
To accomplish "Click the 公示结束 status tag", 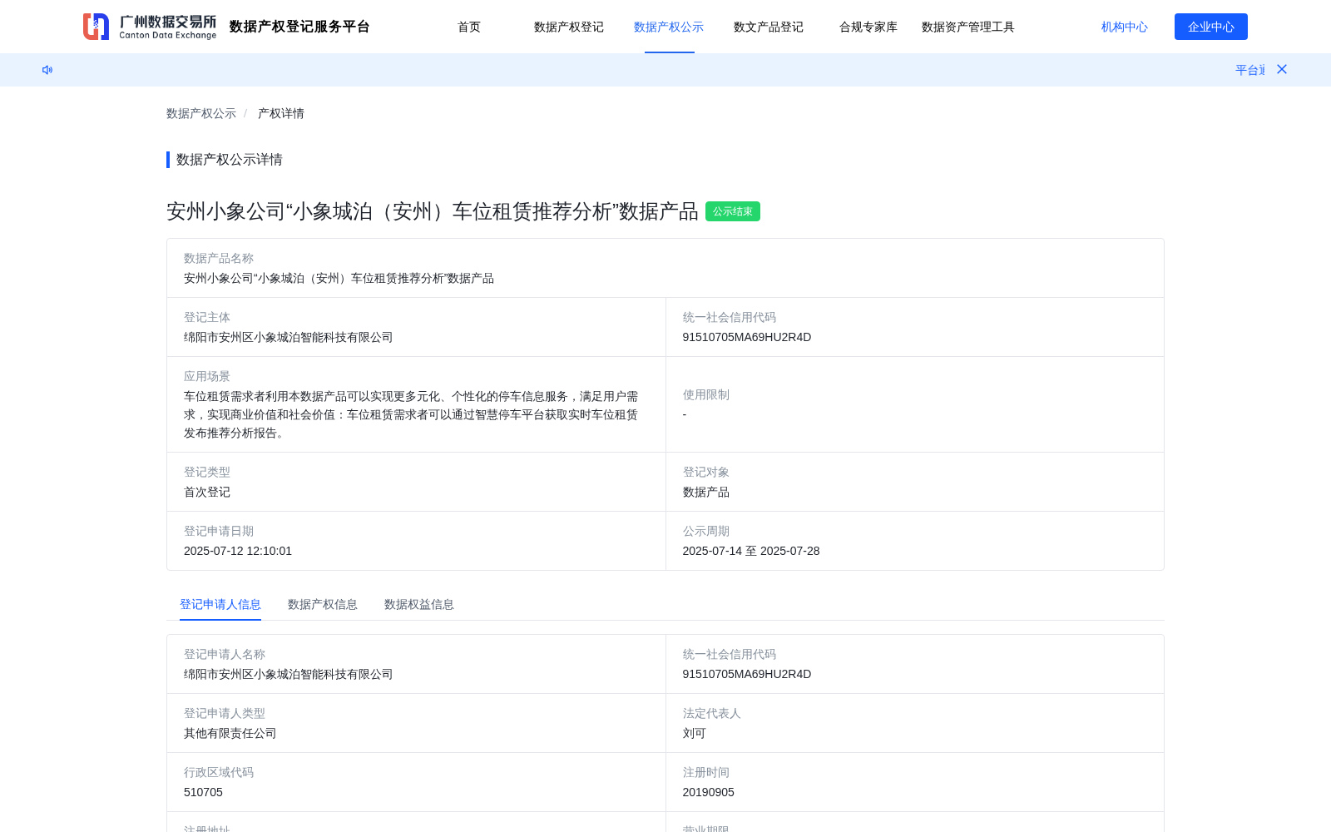I will click(733, 211).
